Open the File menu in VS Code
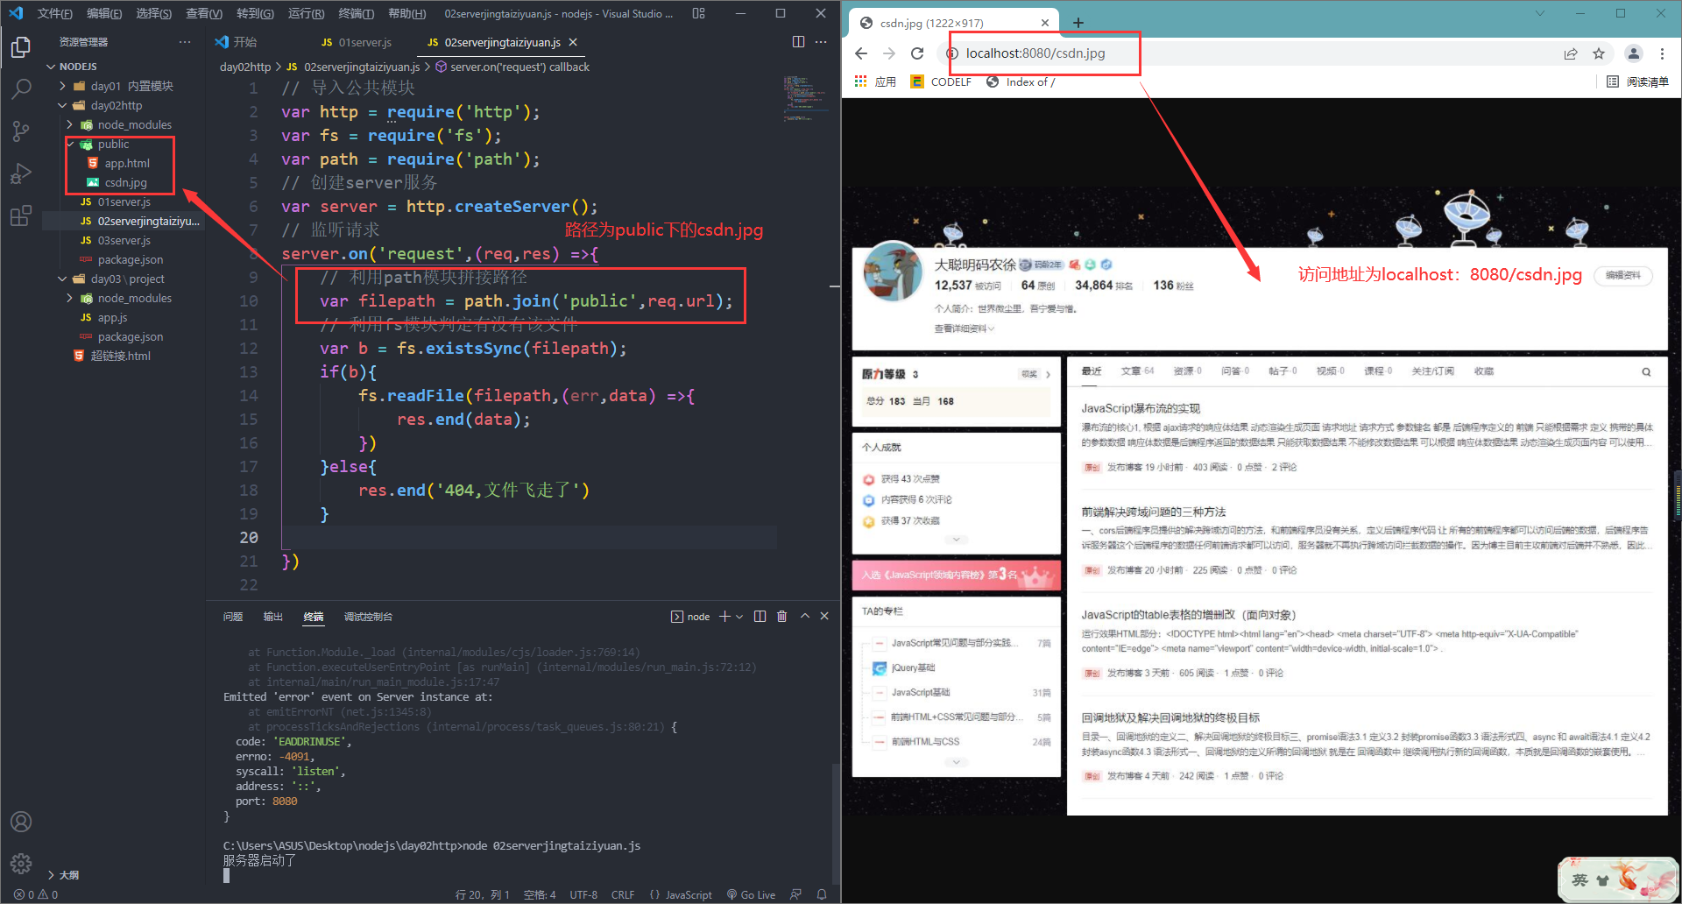Image resolution: width=1682 pixels, height=904 pixels. click(54, 13)
